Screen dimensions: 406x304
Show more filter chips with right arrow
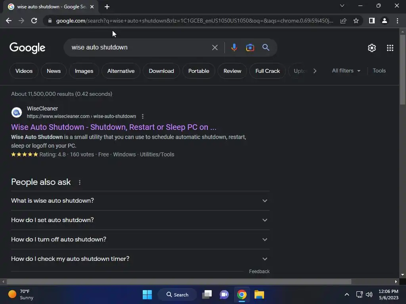(x=314, y=71)
